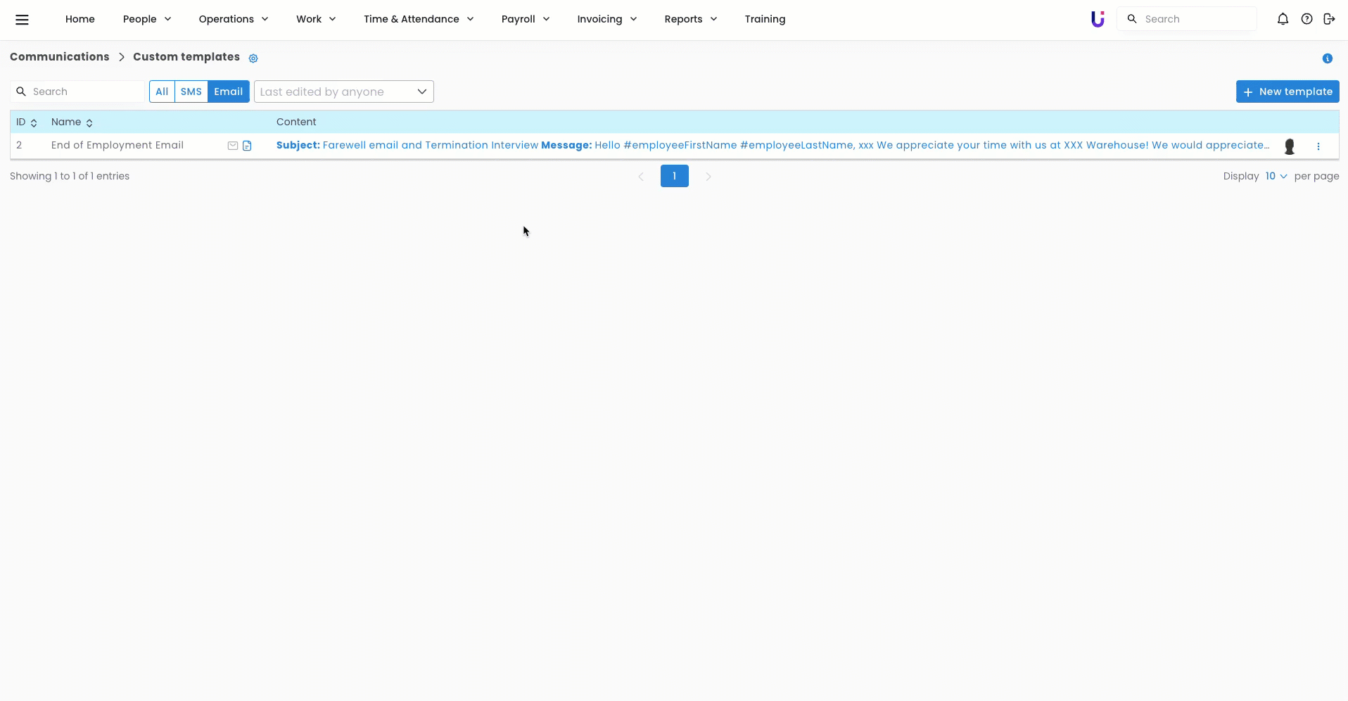Click the document icon beside template name
Viewport: 1348px width, 701px height.
click(247, 146)
